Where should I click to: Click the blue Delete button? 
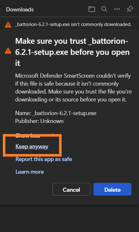[x=112, y=189]
